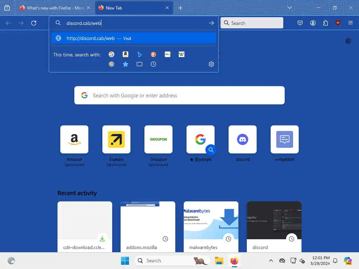The height and width of the screenshot is (269, 359).
Task: Click the toolbar Search box
Action: [x=252, y=23]
